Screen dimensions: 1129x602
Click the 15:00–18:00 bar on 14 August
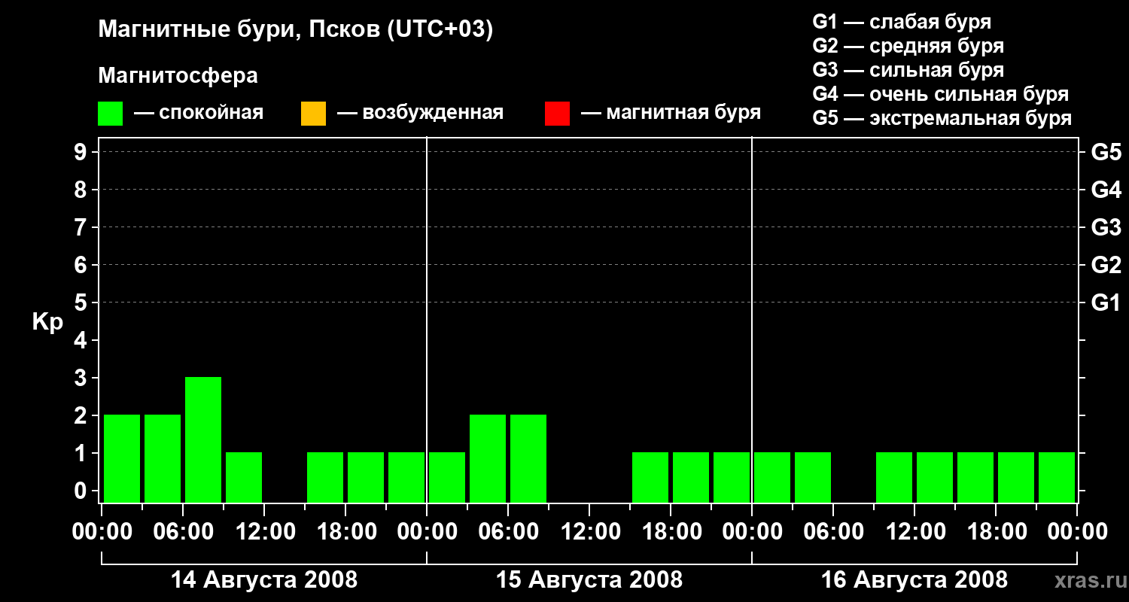click(325, 477)
